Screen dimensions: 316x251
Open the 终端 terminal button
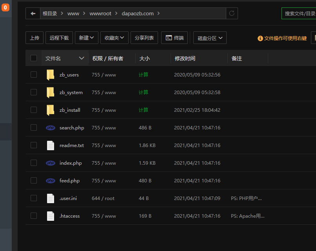tap(174, 38)
